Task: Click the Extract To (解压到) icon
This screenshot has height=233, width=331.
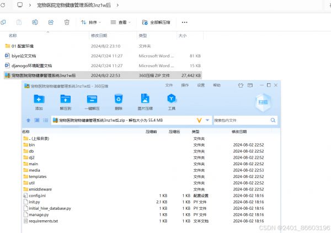Action: click(66, 99)
